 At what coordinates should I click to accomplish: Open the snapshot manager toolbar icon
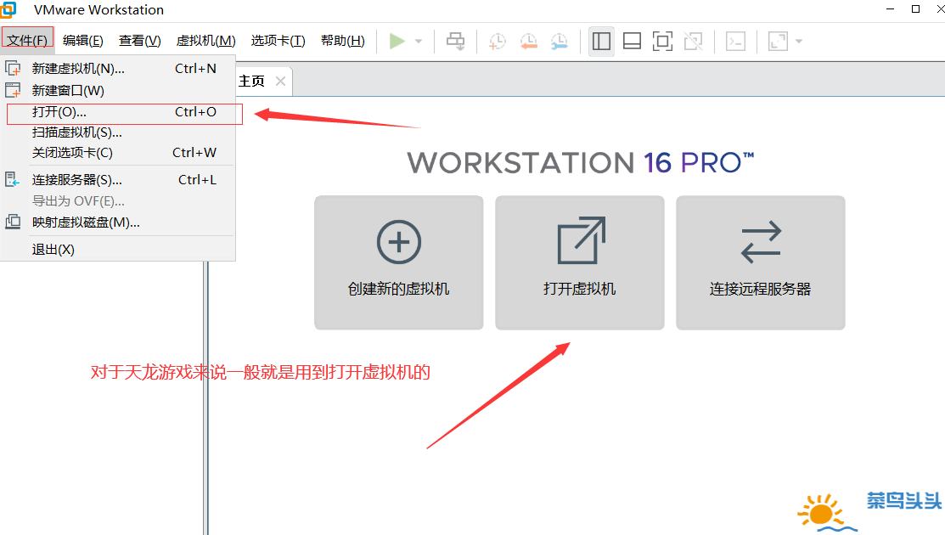click(x=560, y=42)
